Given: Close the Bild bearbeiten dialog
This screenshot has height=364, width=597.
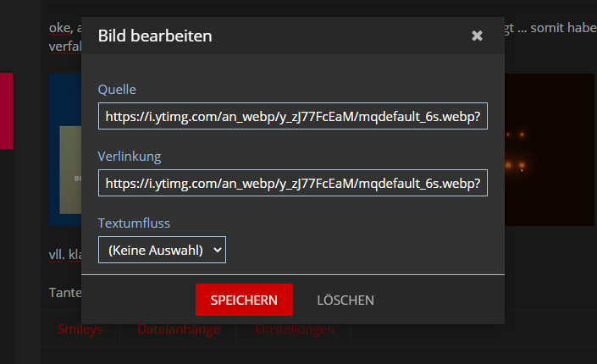Looking at the screenshot, I should coord(477,36).
